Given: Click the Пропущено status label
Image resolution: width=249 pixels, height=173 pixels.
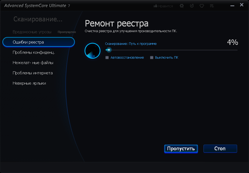Looking at the screenshot, I should [67, 32].
